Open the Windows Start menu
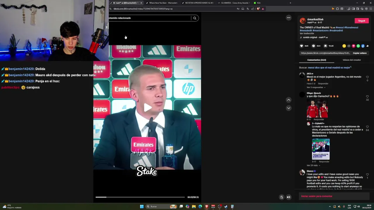This screenshot has height=210, width=374. point(142,206)
